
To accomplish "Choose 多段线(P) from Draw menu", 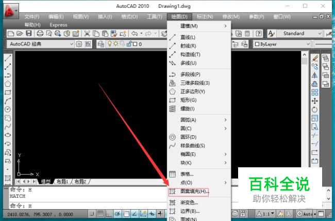I will click(199, 74).
